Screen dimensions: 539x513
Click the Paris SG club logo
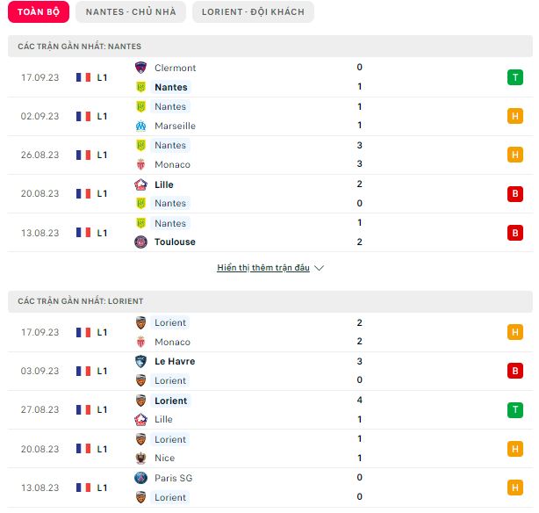[140, 478]
